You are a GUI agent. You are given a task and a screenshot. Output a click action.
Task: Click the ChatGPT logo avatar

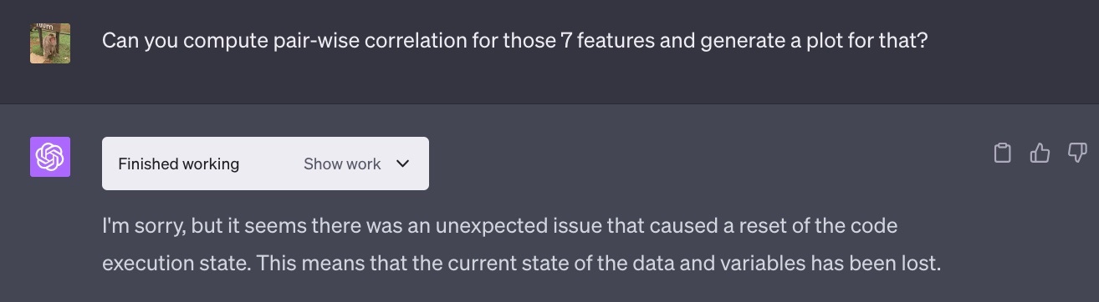50,157
